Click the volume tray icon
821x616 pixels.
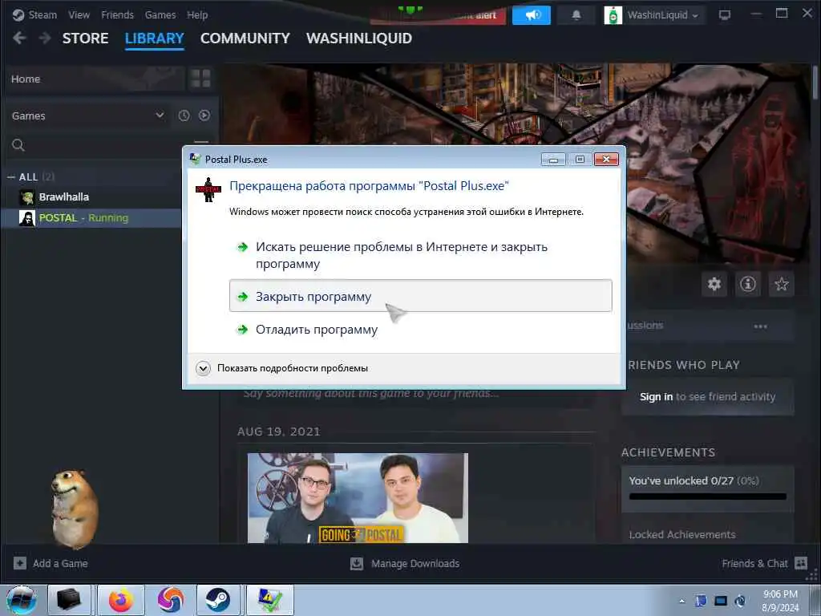tap(740, 602)
